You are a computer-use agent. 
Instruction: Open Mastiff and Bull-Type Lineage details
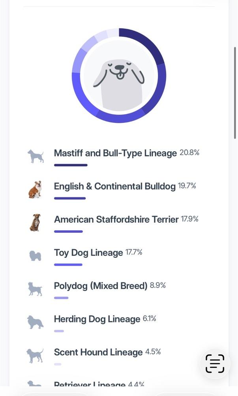click(115, 153)
